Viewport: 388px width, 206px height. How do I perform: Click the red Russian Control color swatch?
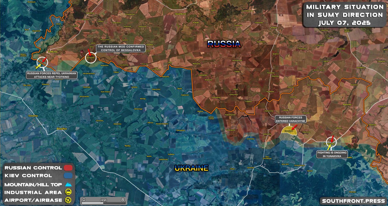coord(68,168)
